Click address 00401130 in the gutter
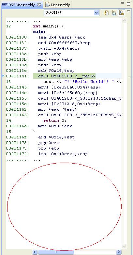This screenshot has width=133, height=255. click(x=17, y=37)
